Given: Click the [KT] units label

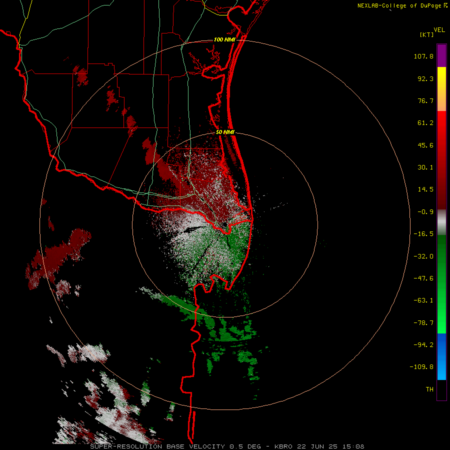Looking at the screenshot, I should point(427,34).
